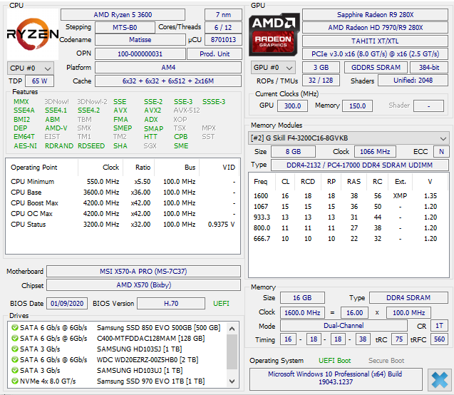Image resolution: width=454 pixels, height=395 pixels.
Task: Expand the G Skill F4-3200C16-8GVKB module dropdown
Action: [x=349, y=138]
